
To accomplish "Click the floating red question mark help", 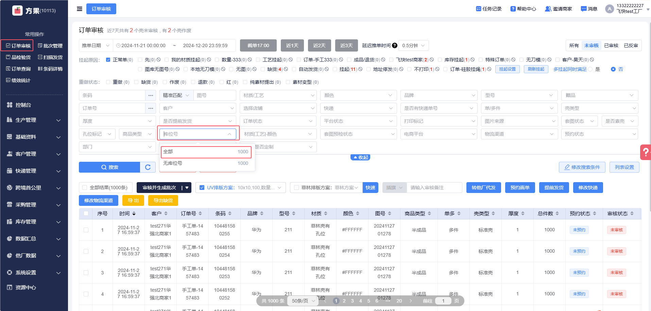I will coord(646,152).
